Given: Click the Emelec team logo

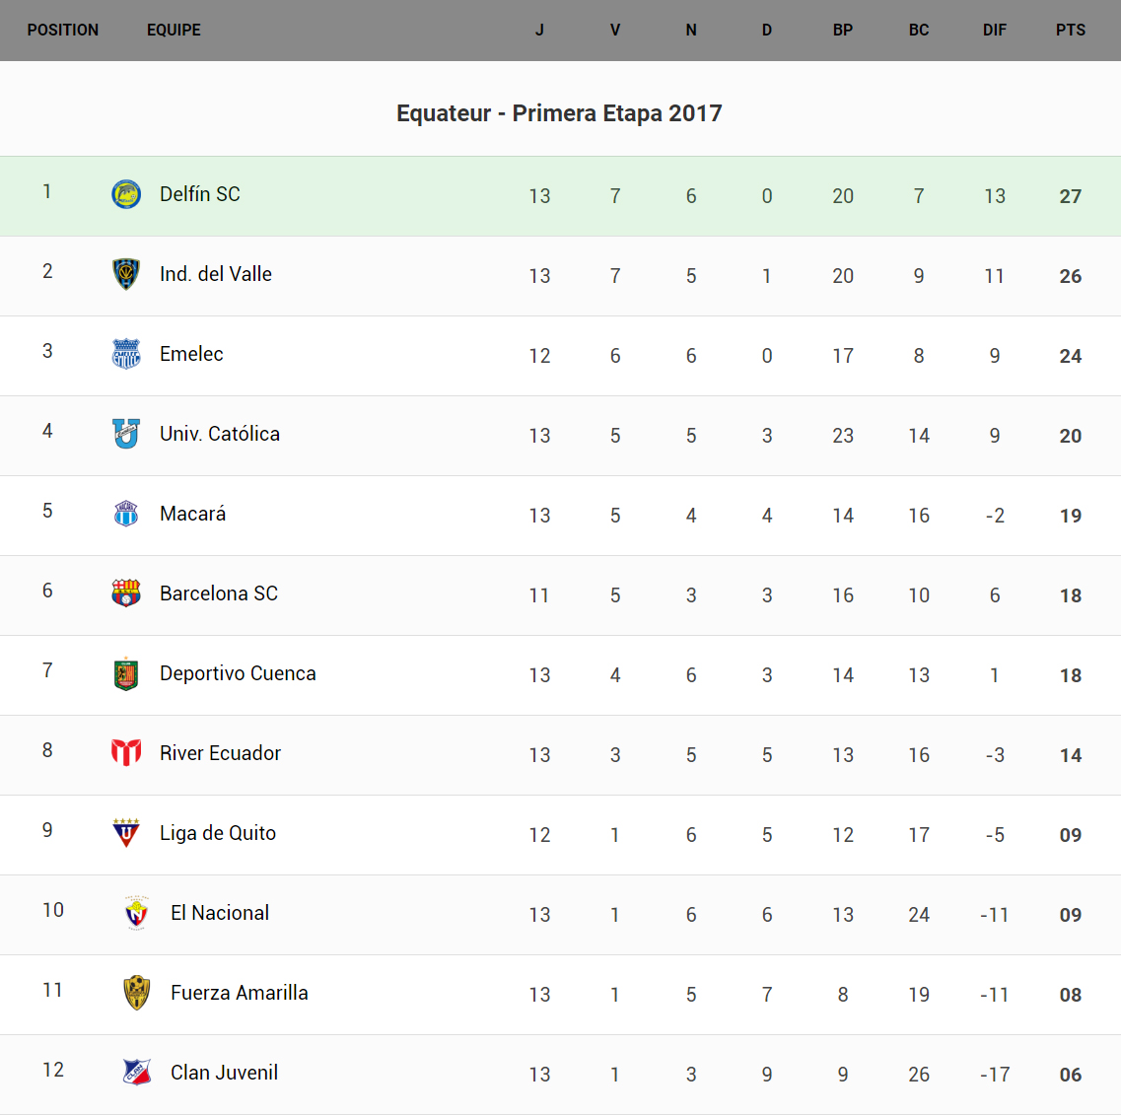Looking at the screenshot, I should tap(126, 354).
